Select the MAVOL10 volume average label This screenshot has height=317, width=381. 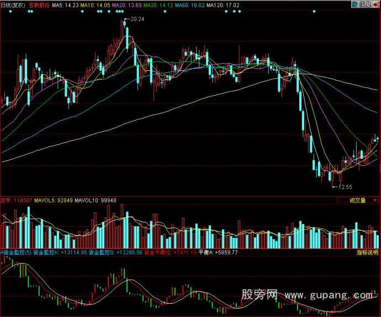click(95, 200)
